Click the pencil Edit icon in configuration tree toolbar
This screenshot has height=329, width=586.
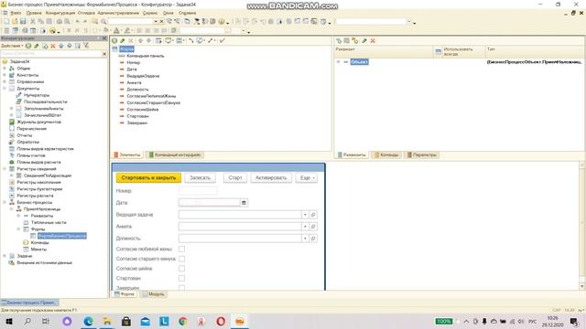coord(37,46)
